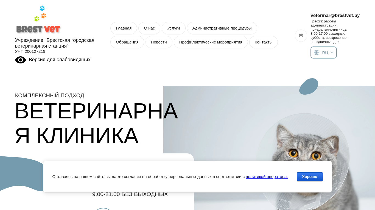Click the envelope email icon

click(x=301, y=36)
